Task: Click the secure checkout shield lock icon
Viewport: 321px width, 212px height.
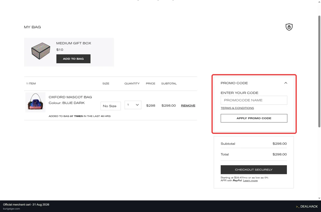Action: pyautogui.click(x=289, y=27)
